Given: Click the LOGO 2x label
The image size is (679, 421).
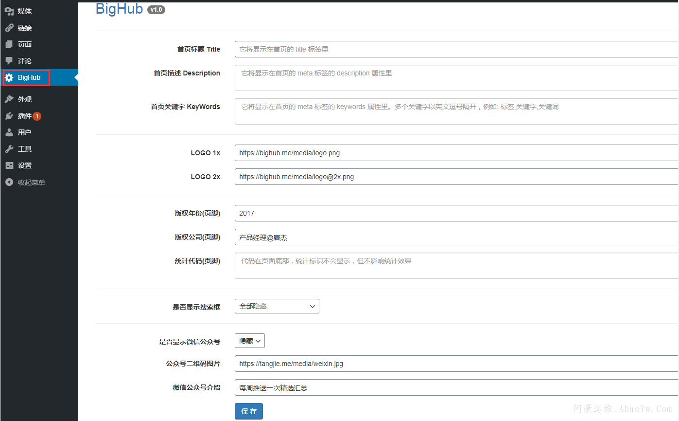Looking at the screenshot, I should point(206,177).
